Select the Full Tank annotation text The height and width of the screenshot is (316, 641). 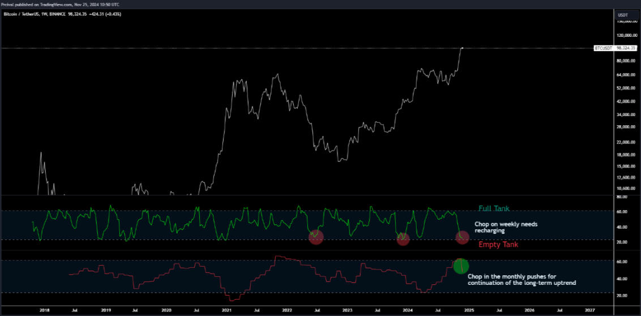pos(494,208)
